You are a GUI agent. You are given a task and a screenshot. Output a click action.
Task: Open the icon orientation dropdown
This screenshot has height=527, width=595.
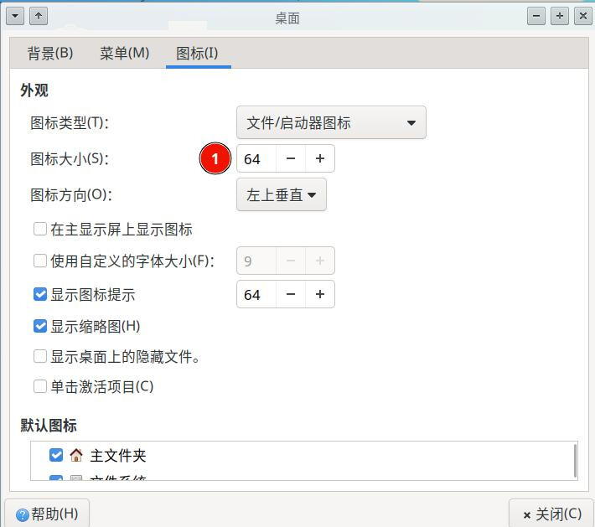pyautogui.click(x=281, y=195)
